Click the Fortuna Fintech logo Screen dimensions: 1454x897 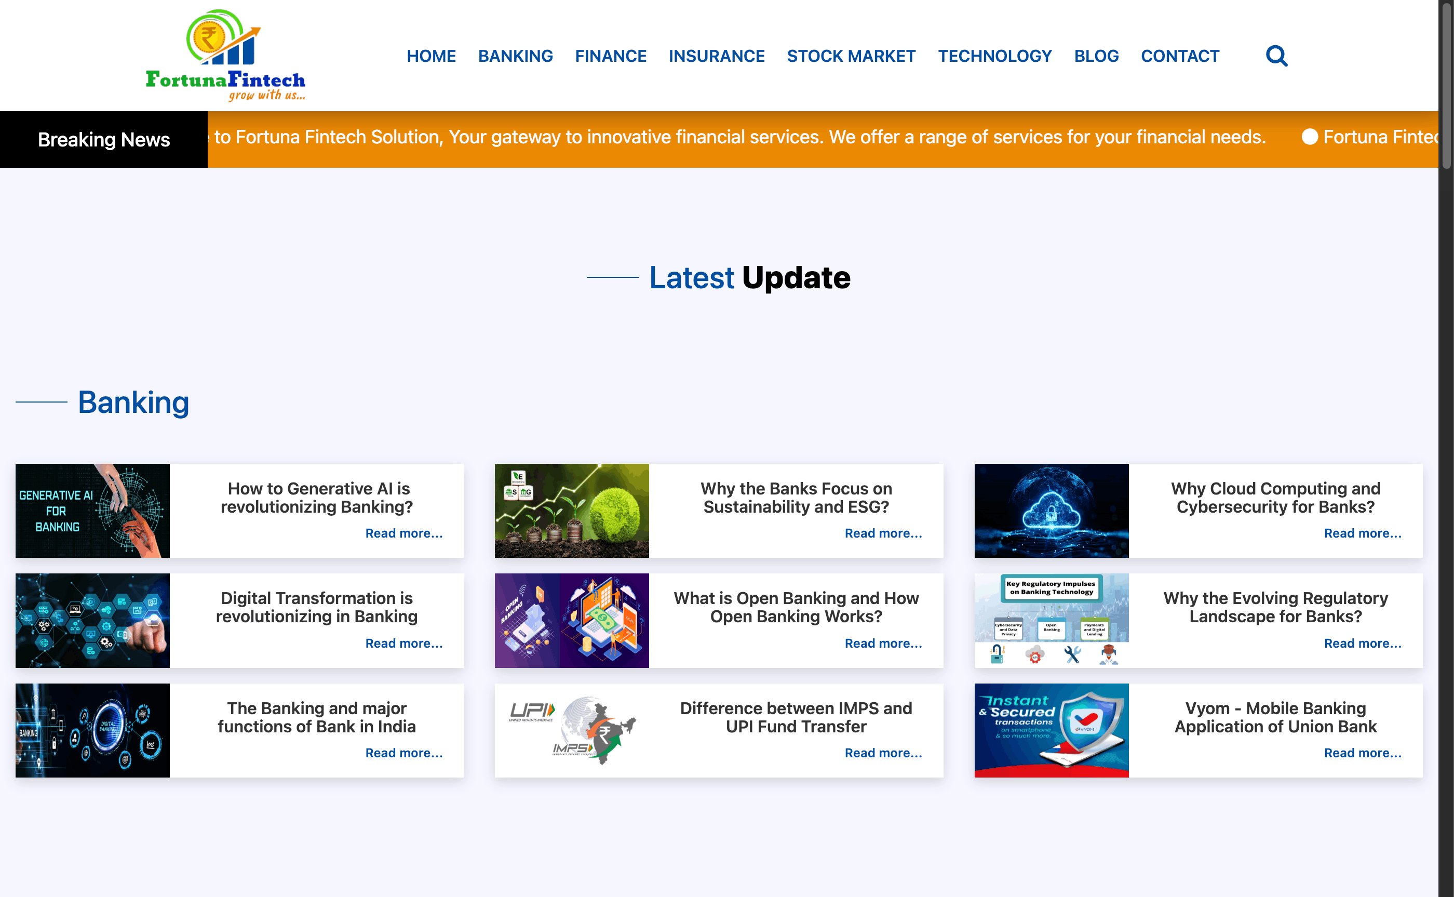click(225, 55)
